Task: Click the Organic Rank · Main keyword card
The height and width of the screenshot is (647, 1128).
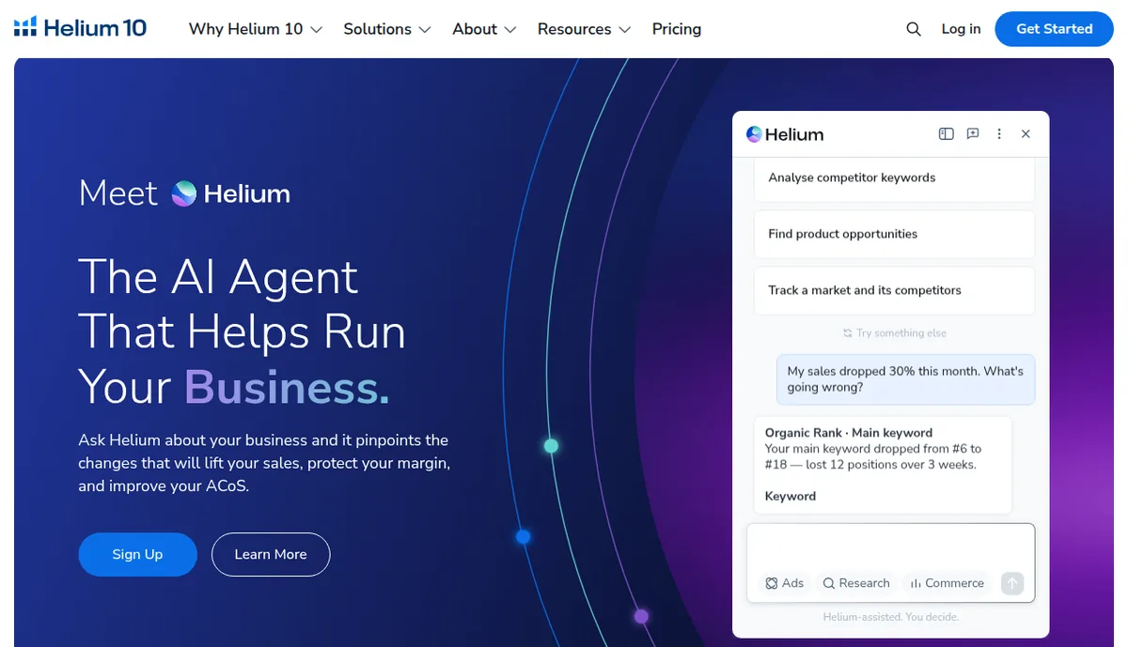Action: [883, 465]
